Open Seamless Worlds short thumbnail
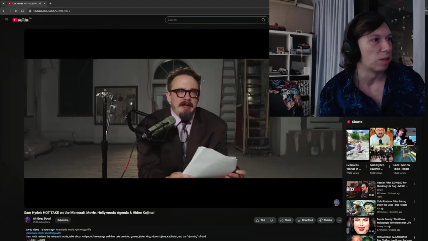428x241 pixels. (358, 145)
